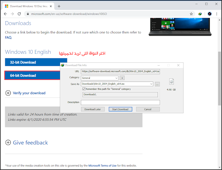This screenshot has width=222, height=170.
Task: Close the Download Windows 10 Disc Image tab
Action: point(51,6)
